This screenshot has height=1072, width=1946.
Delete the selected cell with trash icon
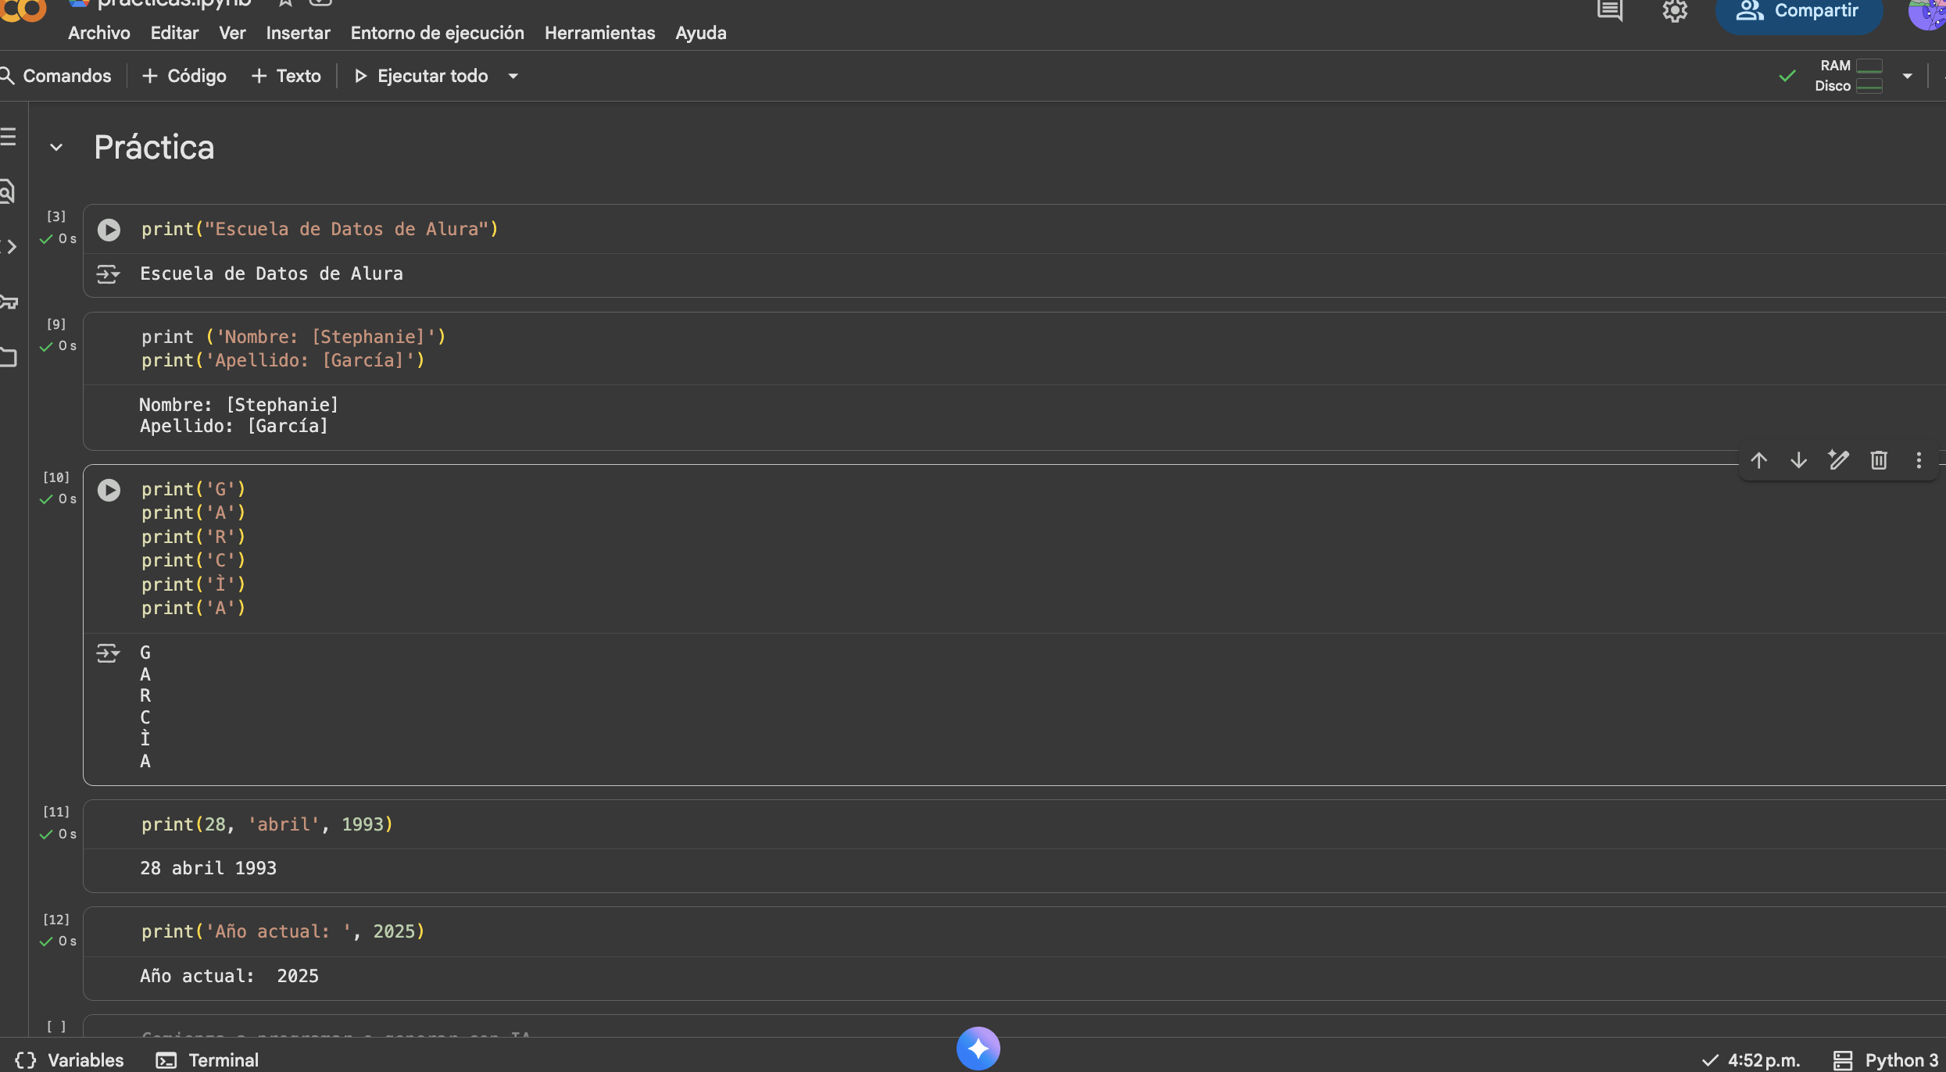pos(1879,460)
